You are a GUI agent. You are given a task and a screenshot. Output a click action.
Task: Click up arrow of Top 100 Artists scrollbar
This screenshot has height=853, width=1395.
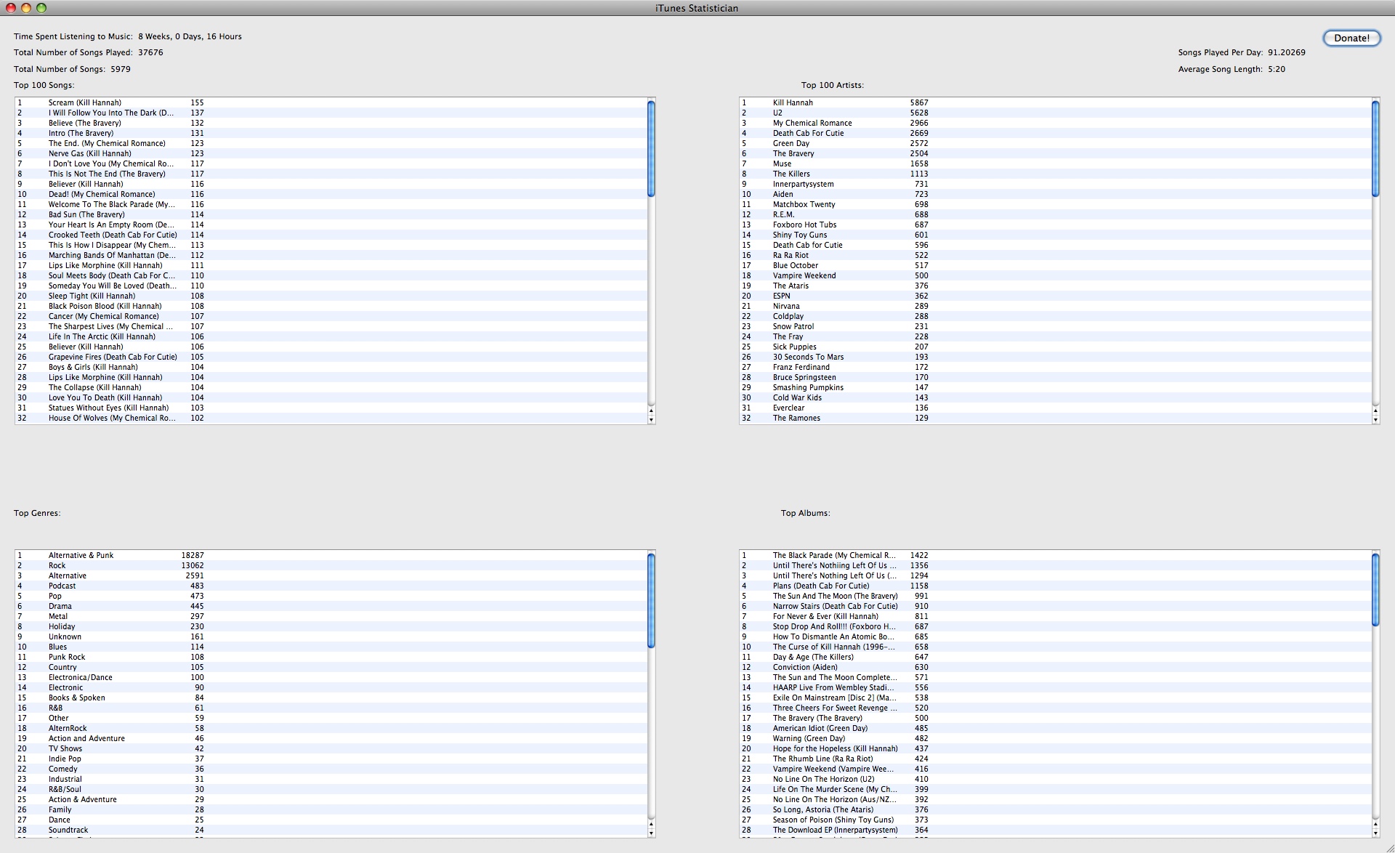click(1375, 411)
